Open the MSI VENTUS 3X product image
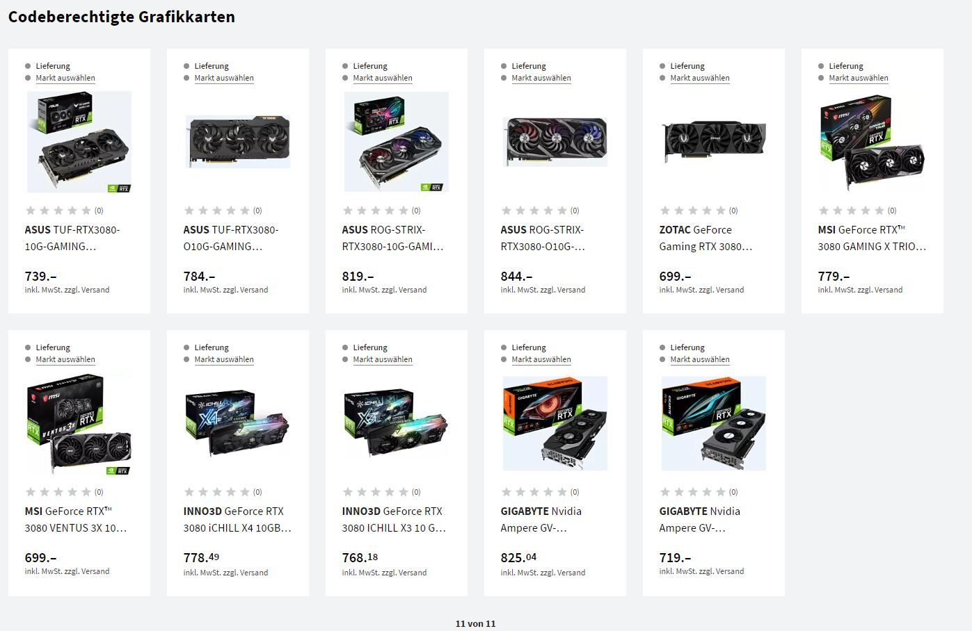 click(79, 423)
